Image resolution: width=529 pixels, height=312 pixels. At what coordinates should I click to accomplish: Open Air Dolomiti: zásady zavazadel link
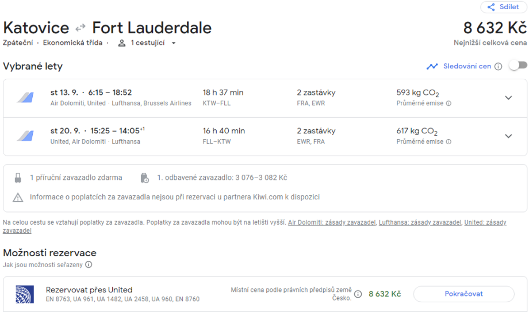tap(332, 222)
